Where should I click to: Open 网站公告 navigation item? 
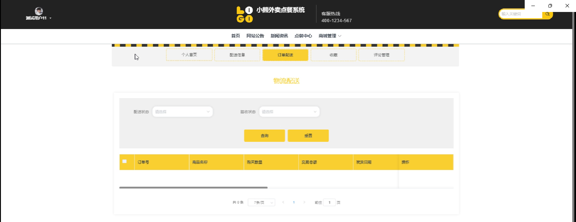pyautogui.click(x=255, y=36)
